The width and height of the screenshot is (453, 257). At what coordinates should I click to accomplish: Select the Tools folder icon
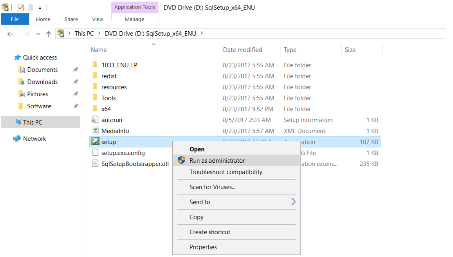[x=95, y=98]
